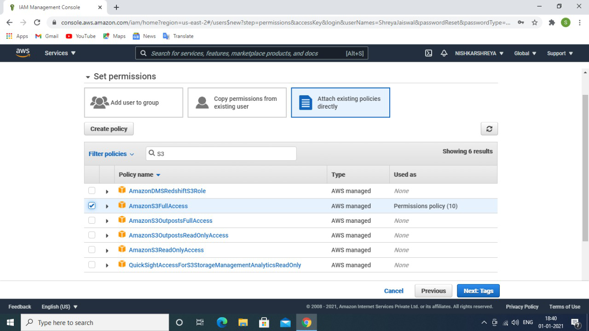Uncheck the AmazonS3FullAccess checkbox
This screenshot has height=331, width=589.
(92, 206)
